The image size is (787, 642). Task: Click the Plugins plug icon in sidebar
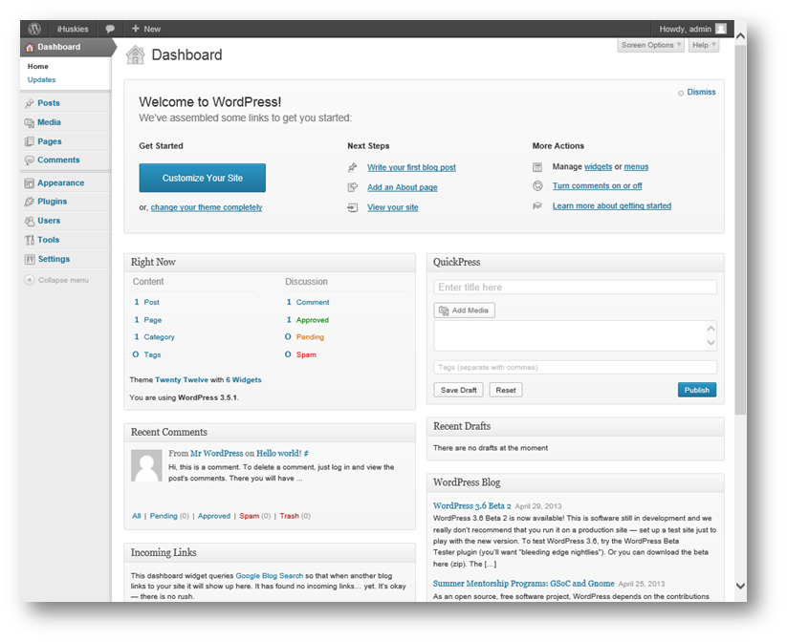click(x=30, y=202)
